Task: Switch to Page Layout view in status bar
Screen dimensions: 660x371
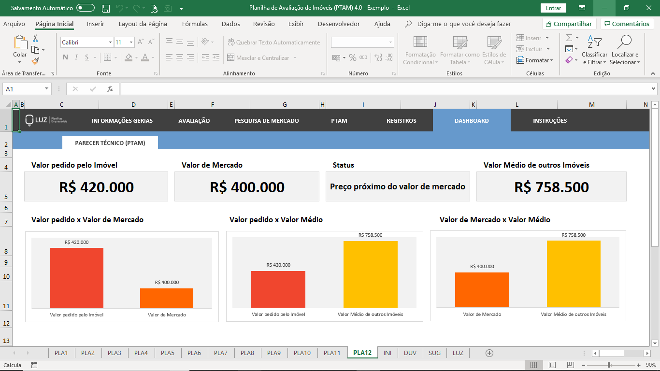Action: click(552, 365)
